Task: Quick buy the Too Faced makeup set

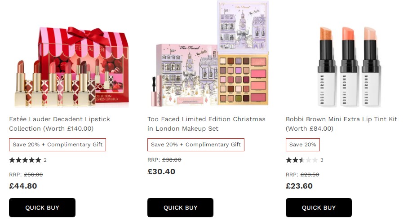Action: coord(180,207)
